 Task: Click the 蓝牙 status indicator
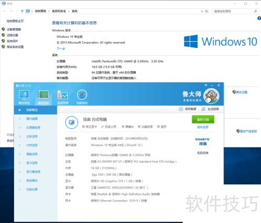(x=162, y=127)
